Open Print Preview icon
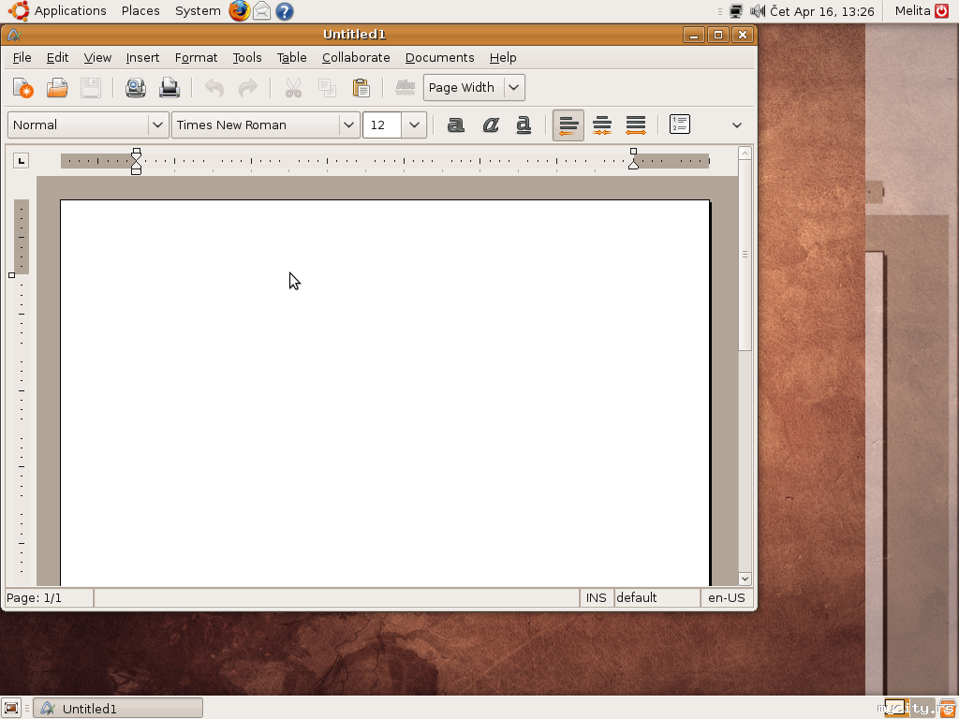The width and height of the screenshot is (959, 719). point(136,88)
